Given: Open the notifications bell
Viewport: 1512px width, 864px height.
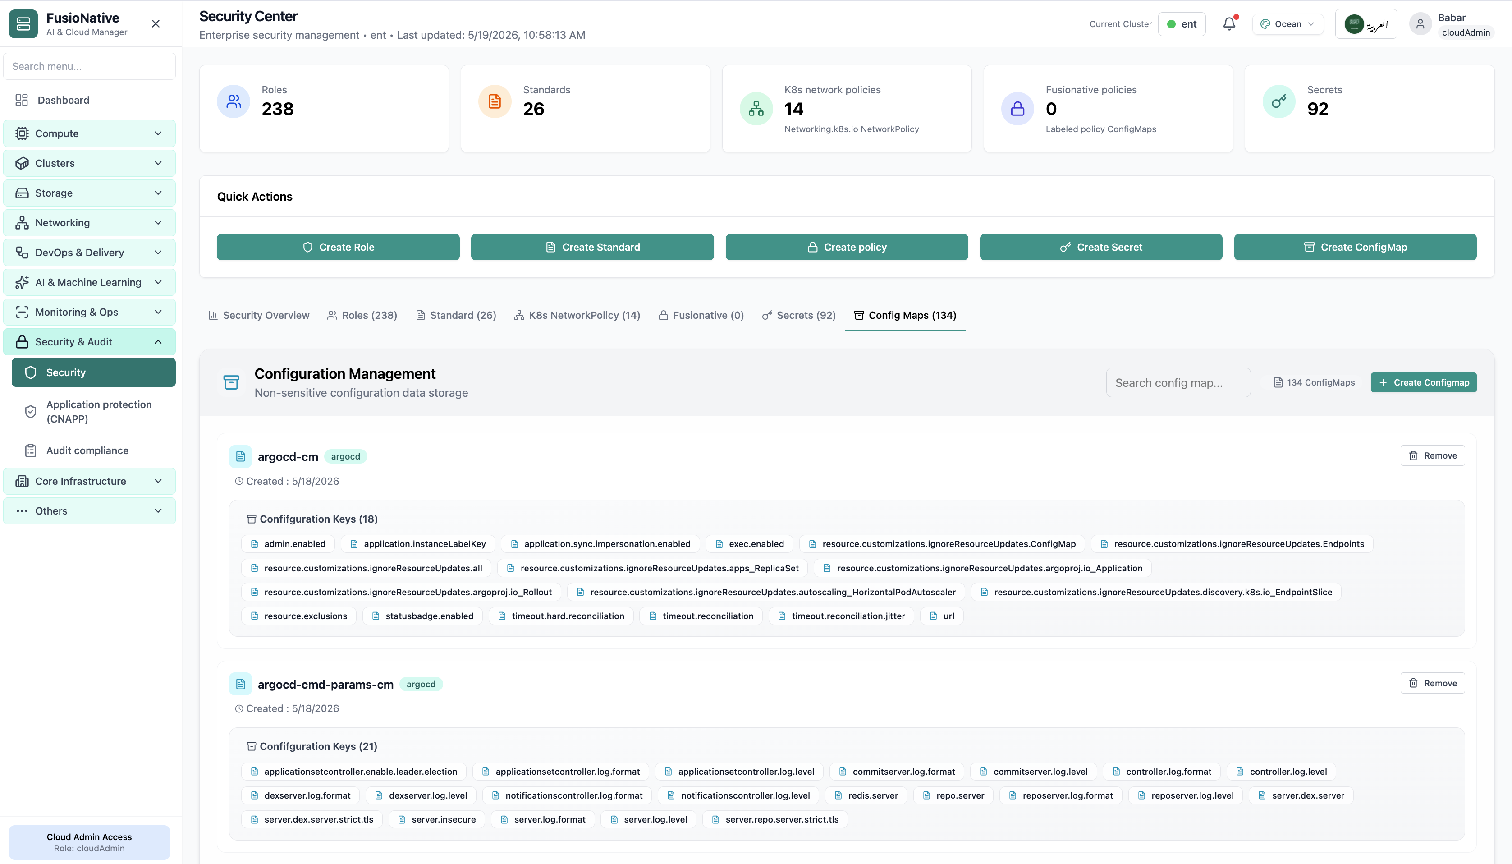Looking at the screenshot, I should 1229,24.
